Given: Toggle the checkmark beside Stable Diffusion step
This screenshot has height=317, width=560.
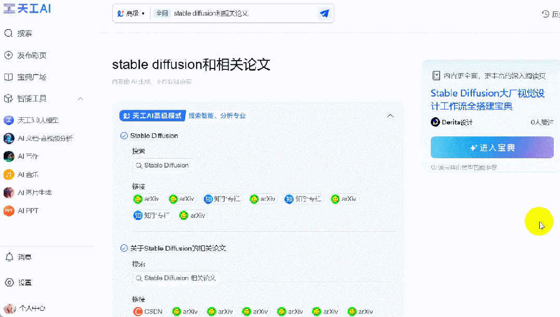Looking at the screenshot, I should pyautogui.click(x=123, y=135).
